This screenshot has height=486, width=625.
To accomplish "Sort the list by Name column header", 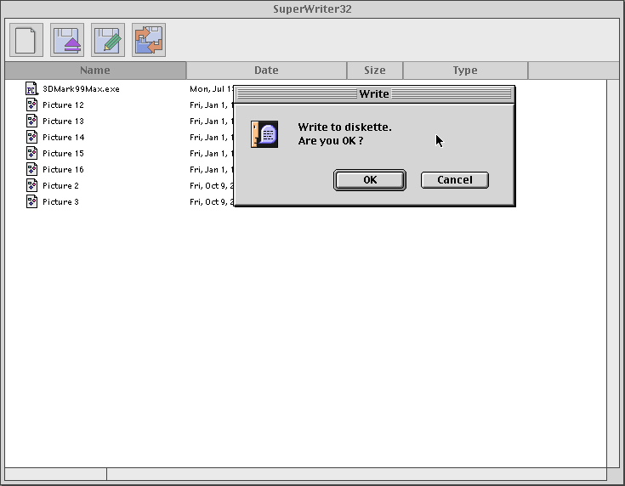I will click(x=95, y=71).
